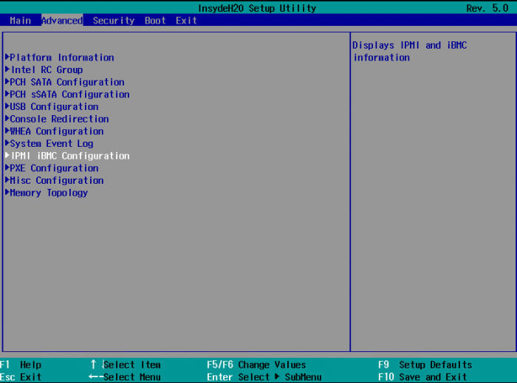Open System Event Log
This screenshot has height=383, width=517.
51,144
